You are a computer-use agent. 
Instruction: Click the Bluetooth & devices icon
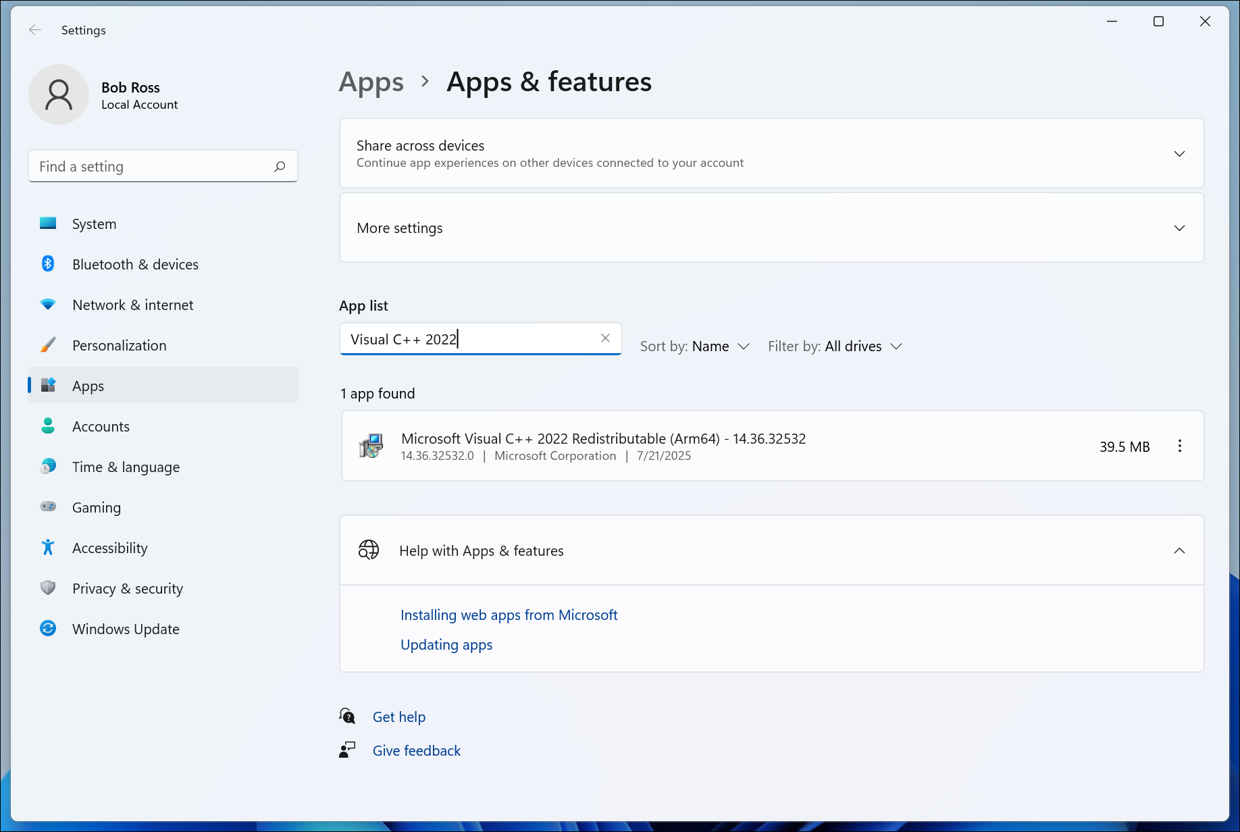(x=48, y=264)
